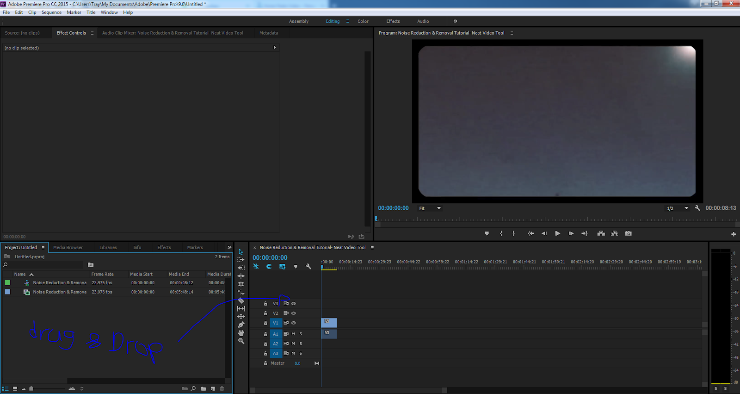The width and height of the screenshot is (740, 394).
Task: Expand the no clip selected arrow
Action: coord(275,48)
